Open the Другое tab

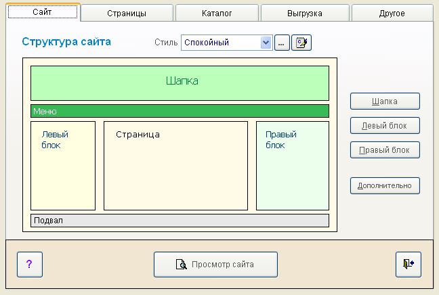[x=392, y=13]
